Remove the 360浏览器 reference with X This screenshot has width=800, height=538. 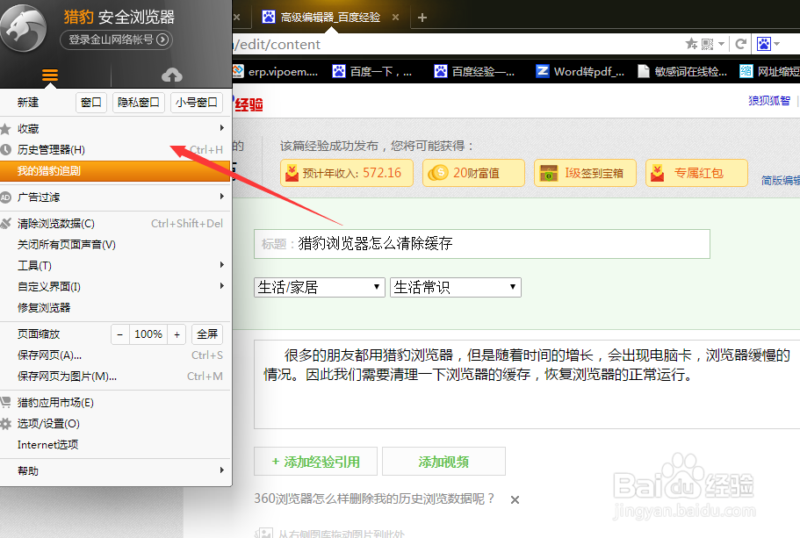[515, 499]
